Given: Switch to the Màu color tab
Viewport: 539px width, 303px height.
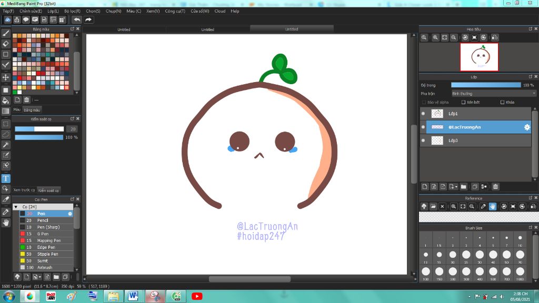Looking at the screenshot, I should (x=17, y=109).
